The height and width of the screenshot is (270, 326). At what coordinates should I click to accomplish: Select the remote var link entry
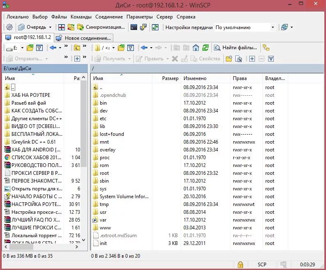tap(103, 220)
